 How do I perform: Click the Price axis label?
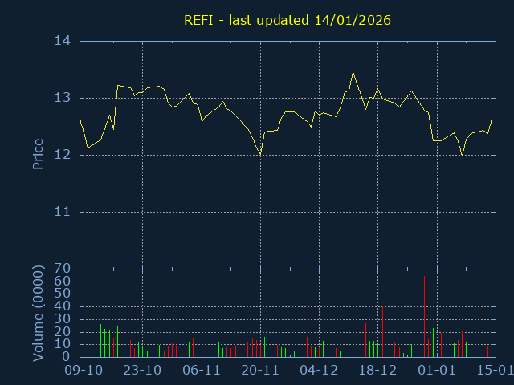click(x=37, y=154)
